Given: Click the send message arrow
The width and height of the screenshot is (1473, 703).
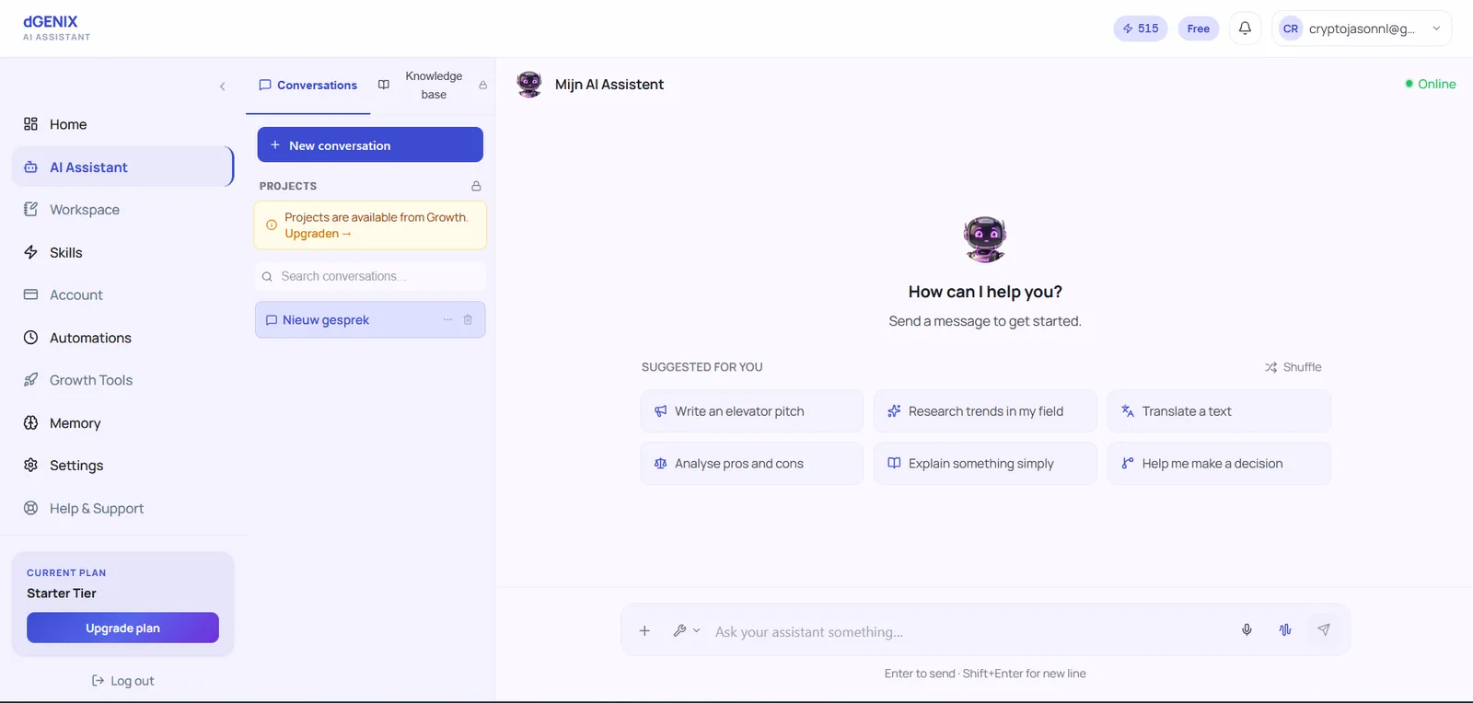Looking at the screenshot, I should 1324,630.
